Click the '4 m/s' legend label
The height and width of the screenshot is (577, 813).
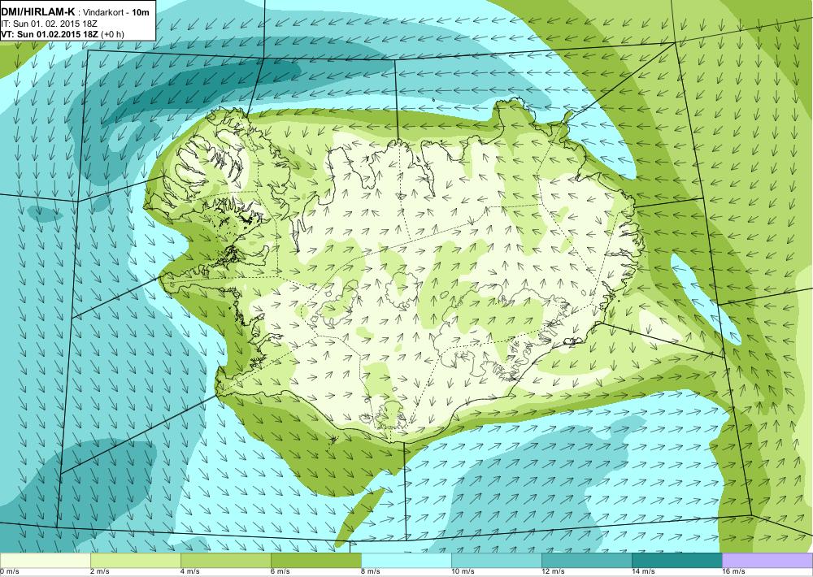tap(190, 571)
